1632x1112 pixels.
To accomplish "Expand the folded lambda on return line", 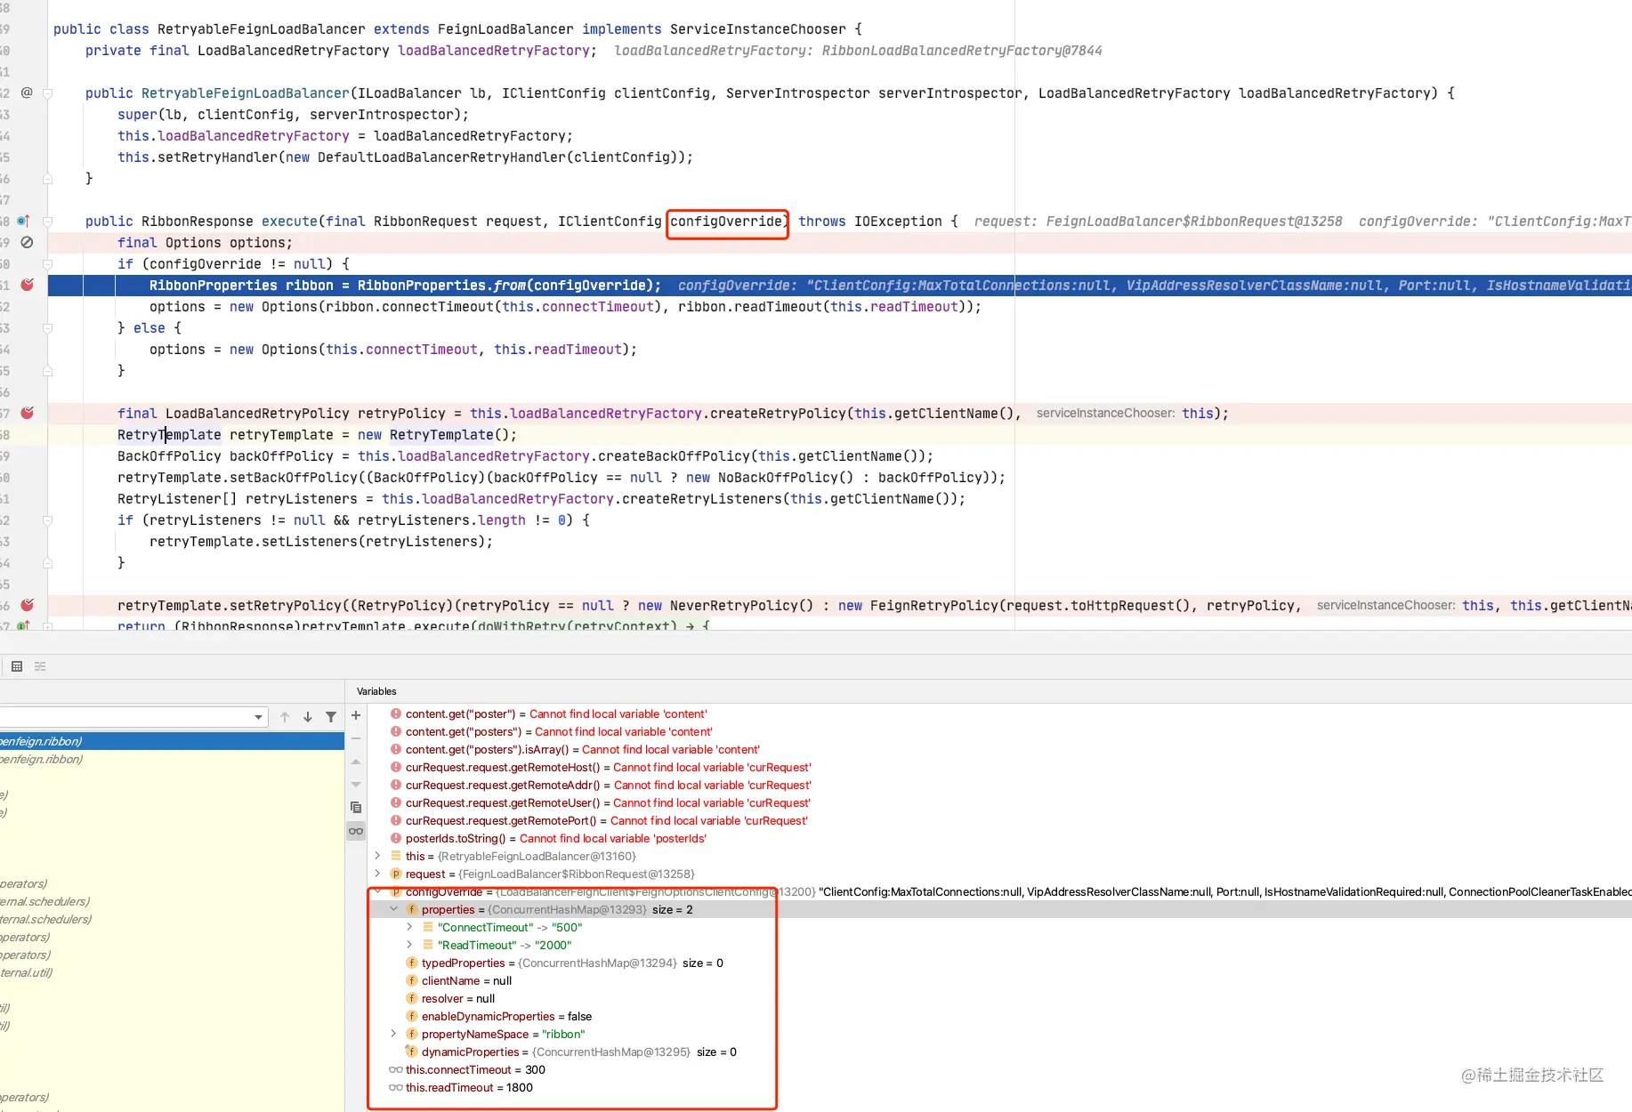I will (48, 625).
